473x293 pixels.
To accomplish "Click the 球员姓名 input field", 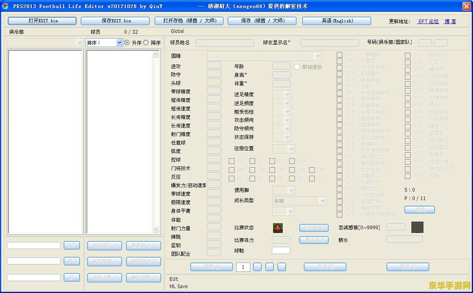I will click(x=225, y=43).
